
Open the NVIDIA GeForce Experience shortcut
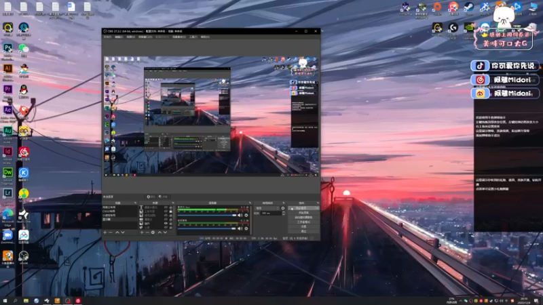(469, 27)
